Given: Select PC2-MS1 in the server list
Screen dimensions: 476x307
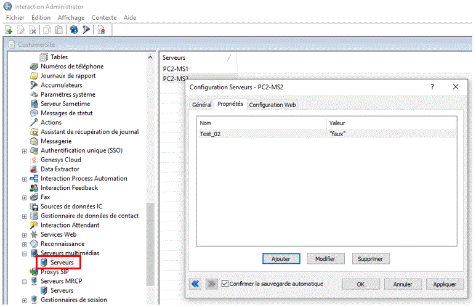Looking at the screenshot, I should pyautogui.click(x=175, y=69).
